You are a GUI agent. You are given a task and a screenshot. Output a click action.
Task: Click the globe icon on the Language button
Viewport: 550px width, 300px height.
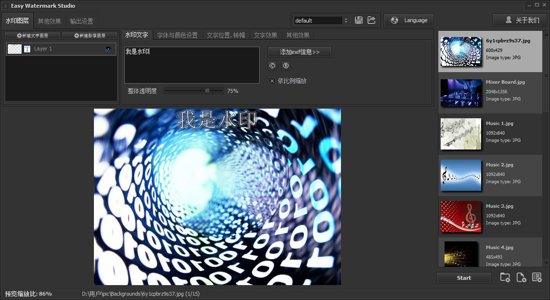click(395, 20)
